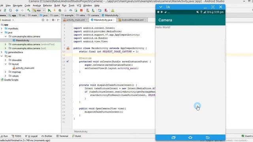Collapse the res folder
This screenshot has height=142, width=253.
(x=2, y=56)
